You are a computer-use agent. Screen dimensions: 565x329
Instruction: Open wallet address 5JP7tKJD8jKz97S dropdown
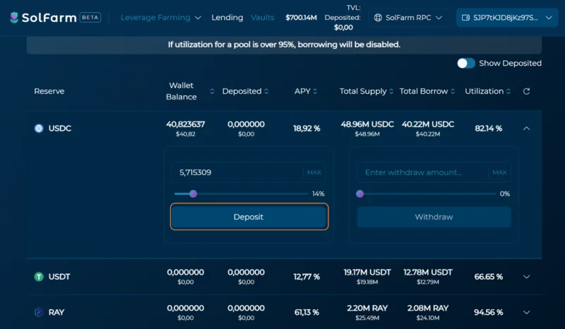507,18
